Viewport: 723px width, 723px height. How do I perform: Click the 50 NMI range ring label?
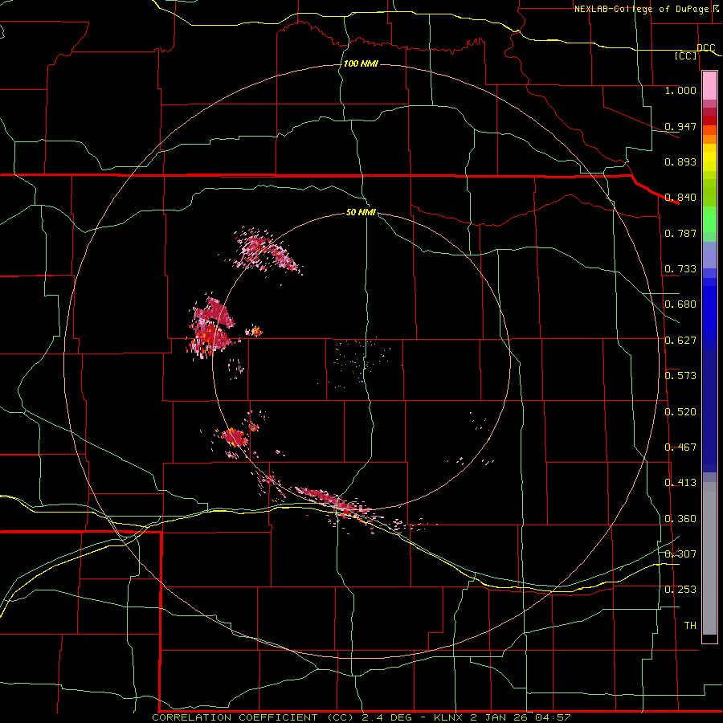[x=361, y=212]
